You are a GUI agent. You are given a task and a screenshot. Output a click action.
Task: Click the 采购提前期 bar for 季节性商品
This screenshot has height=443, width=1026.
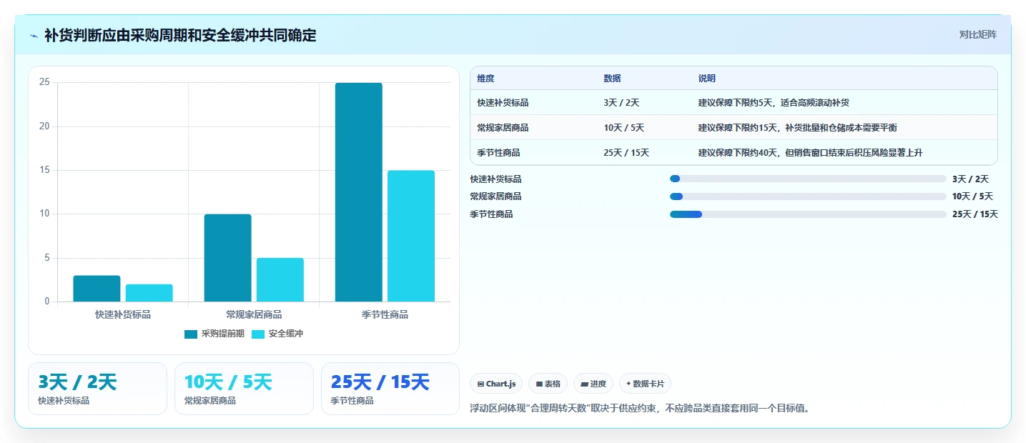point(359,192)
